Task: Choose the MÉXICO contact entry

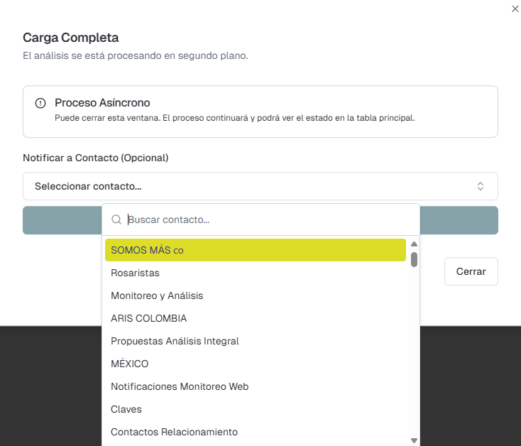Action: coord(255,364)
